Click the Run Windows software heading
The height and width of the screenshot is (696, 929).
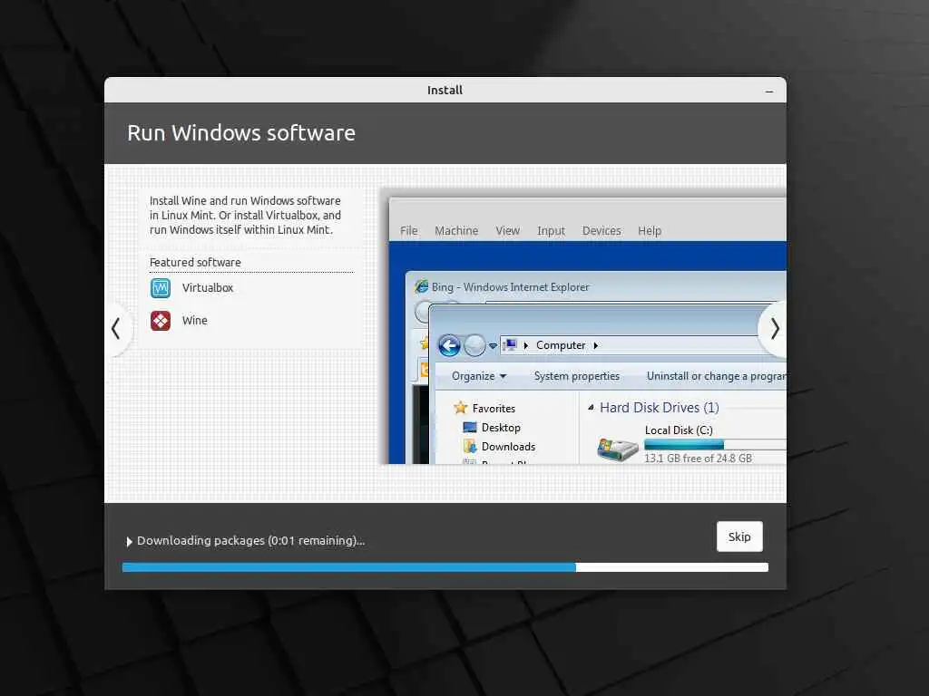coord(241,132)
